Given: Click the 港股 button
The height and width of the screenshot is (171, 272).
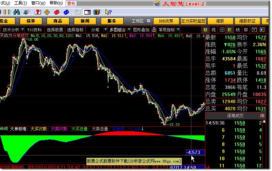Looking at the screenshot, I should [x=220, y=21].
